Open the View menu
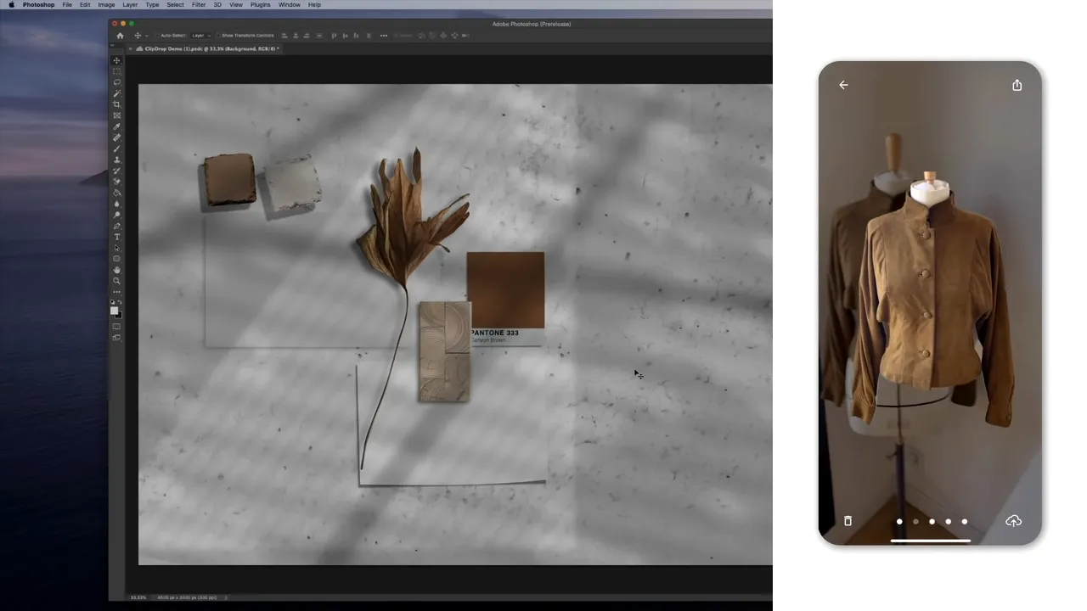Image resolution: width=1087 pixels, height=611 pixels. (x=236, y=5)
